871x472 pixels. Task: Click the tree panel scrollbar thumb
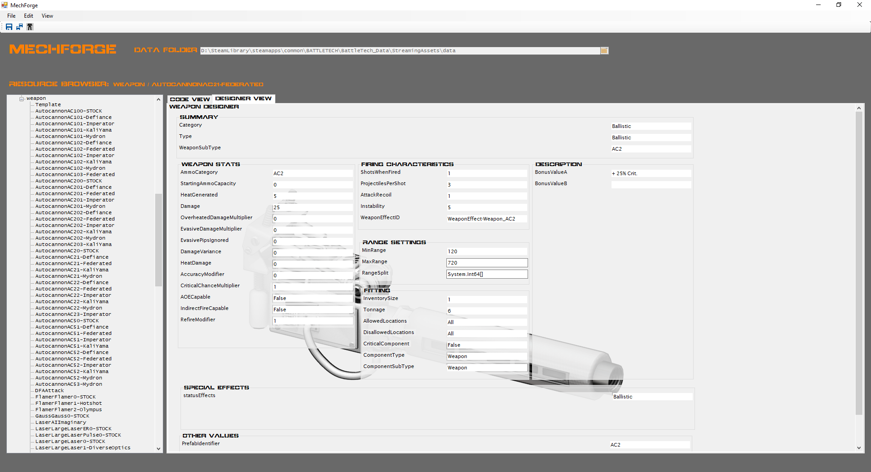[158, 240]
